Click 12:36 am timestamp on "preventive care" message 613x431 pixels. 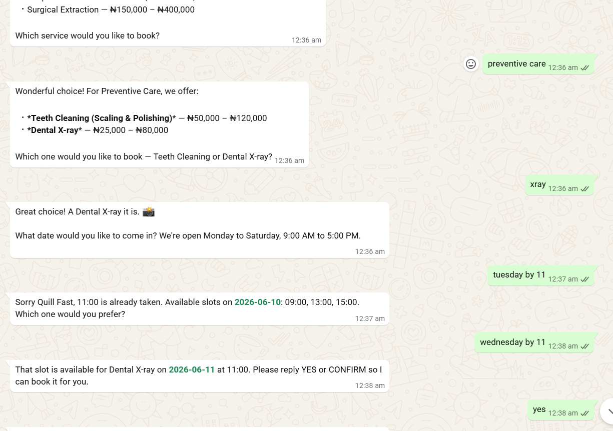tap(563, 68)
